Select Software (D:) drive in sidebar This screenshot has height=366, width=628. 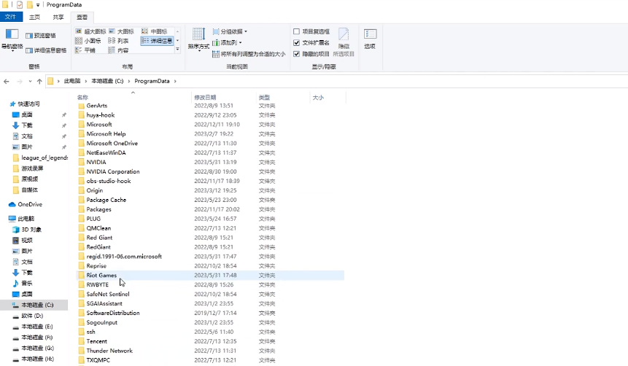point(28,316)
